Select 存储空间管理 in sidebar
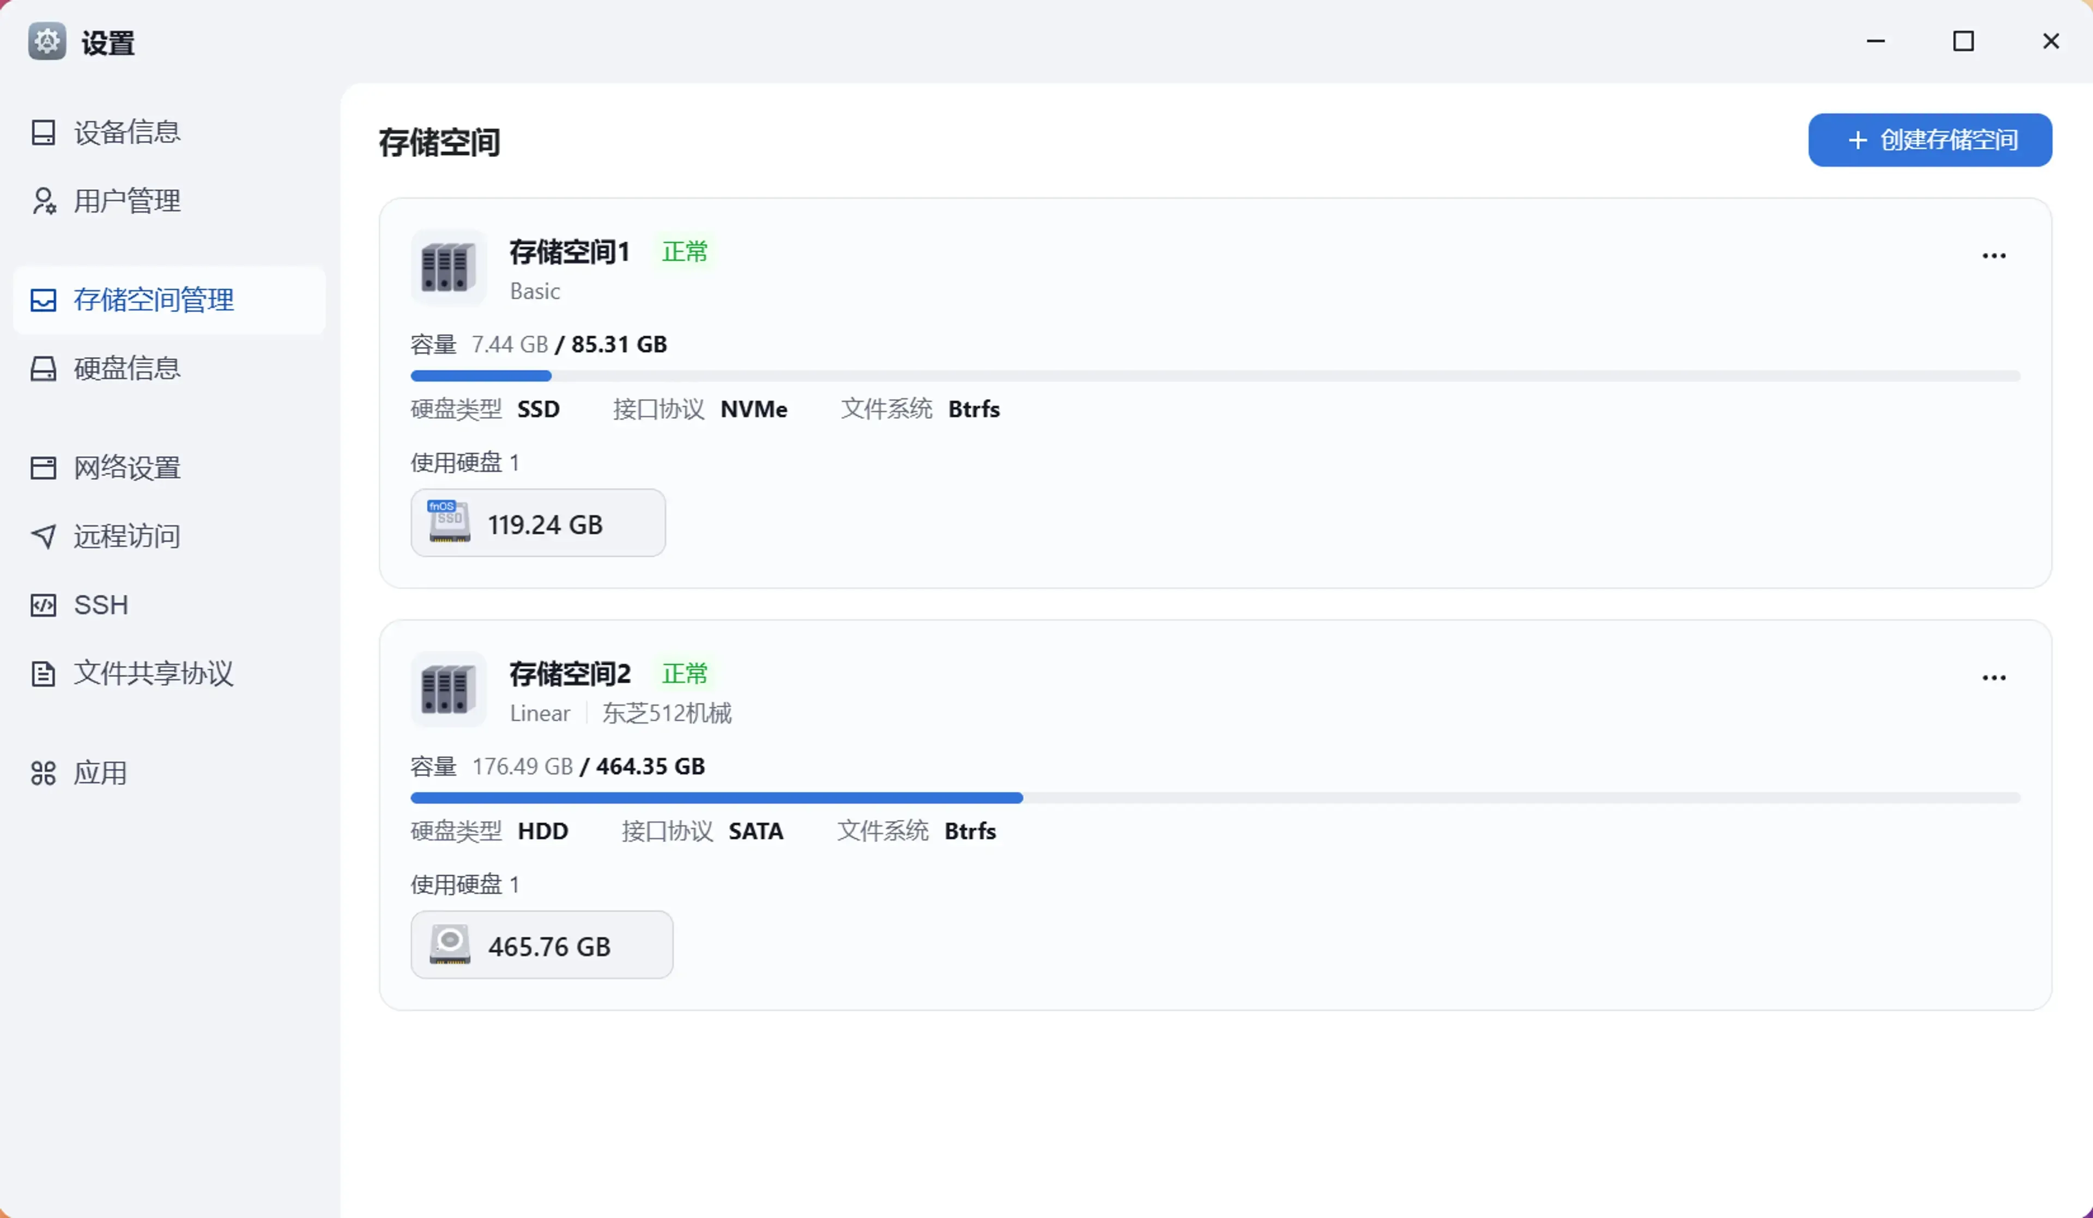Screen dimensions: 2093x1218 point(154,300)
